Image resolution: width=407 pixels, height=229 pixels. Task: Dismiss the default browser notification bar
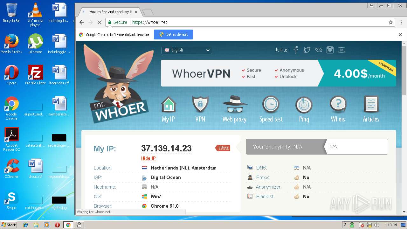[400, 34]
